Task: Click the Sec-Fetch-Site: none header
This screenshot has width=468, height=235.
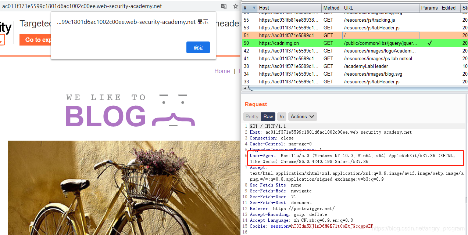Action: click(x=275, y=185)
